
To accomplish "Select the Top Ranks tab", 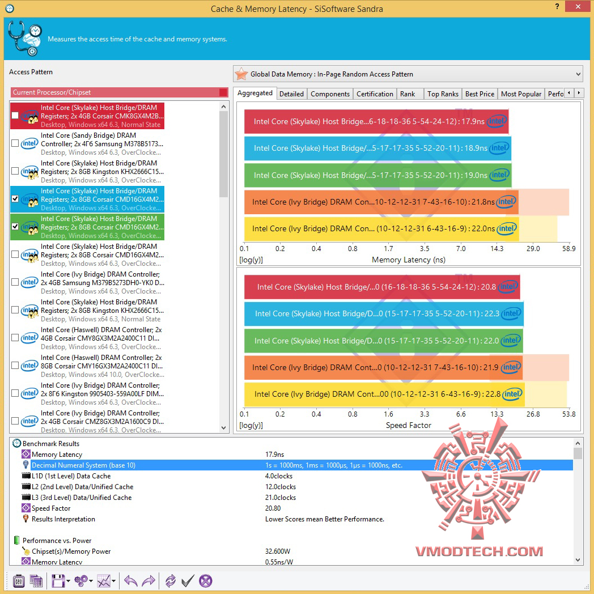I will coord(443,94).
